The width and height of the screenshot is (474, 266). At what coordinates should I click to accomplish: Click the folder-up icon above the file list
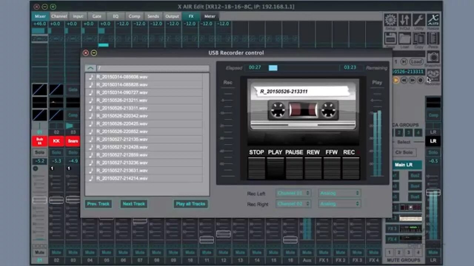pyautogui.click(x=90, y=68)
